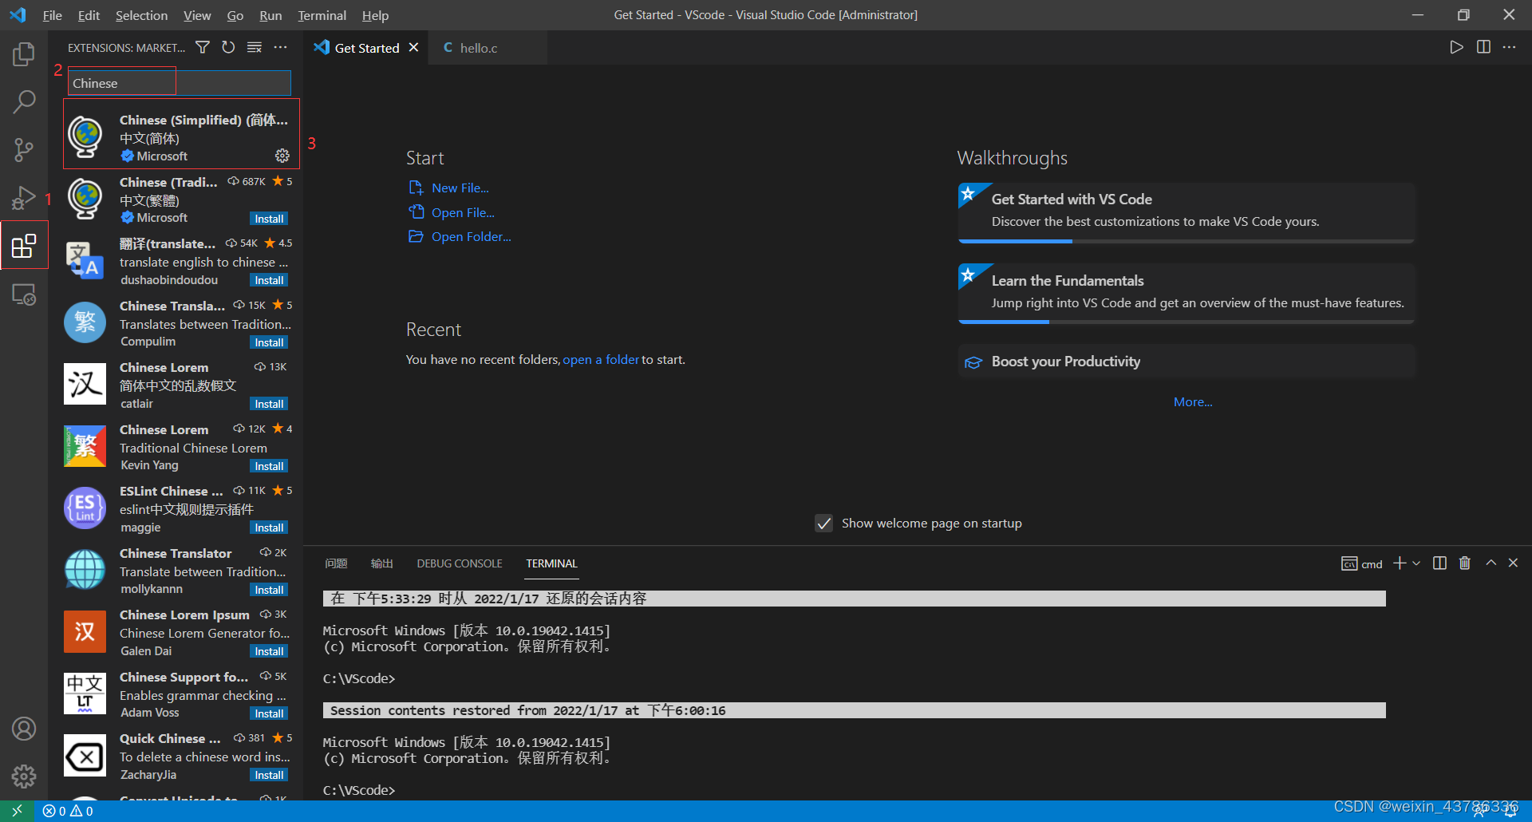
Task: Open Get Started with VS Code walkthrough
Action: [1187, 211]
